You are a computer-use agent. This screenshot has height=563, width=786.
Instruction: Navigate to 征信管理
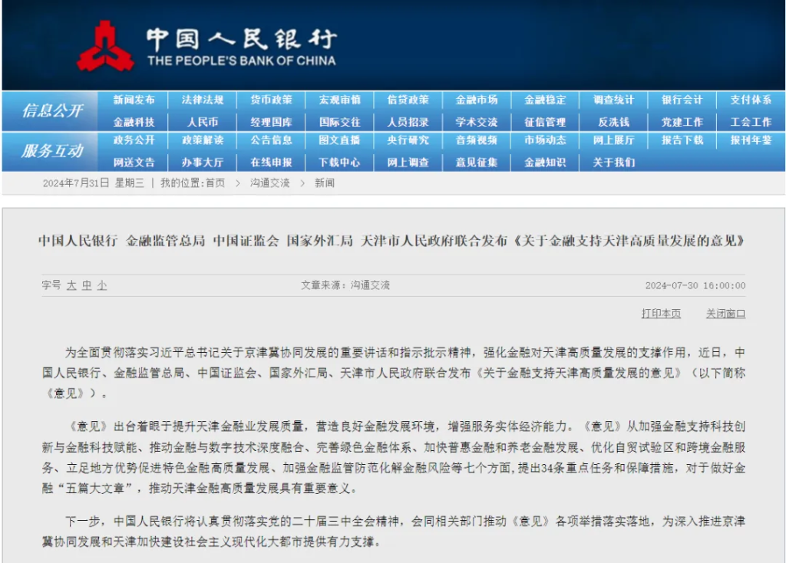pos(546,122)
